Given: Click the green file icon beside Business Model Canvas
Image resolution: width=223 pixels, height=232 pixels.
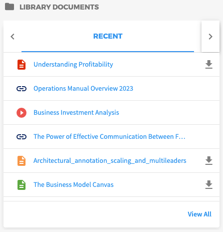Looking at the screenshot, I should [x=21, y=185].
